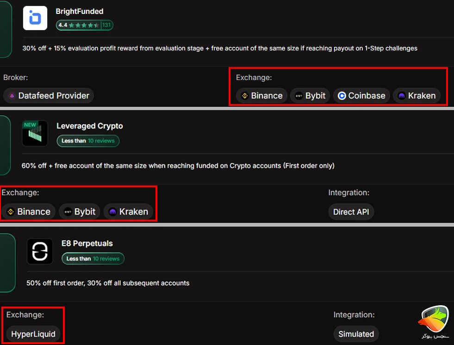Select the Datafeed Provider broker chip
Screen dimensions: 454x345
[x=49, y=96]
